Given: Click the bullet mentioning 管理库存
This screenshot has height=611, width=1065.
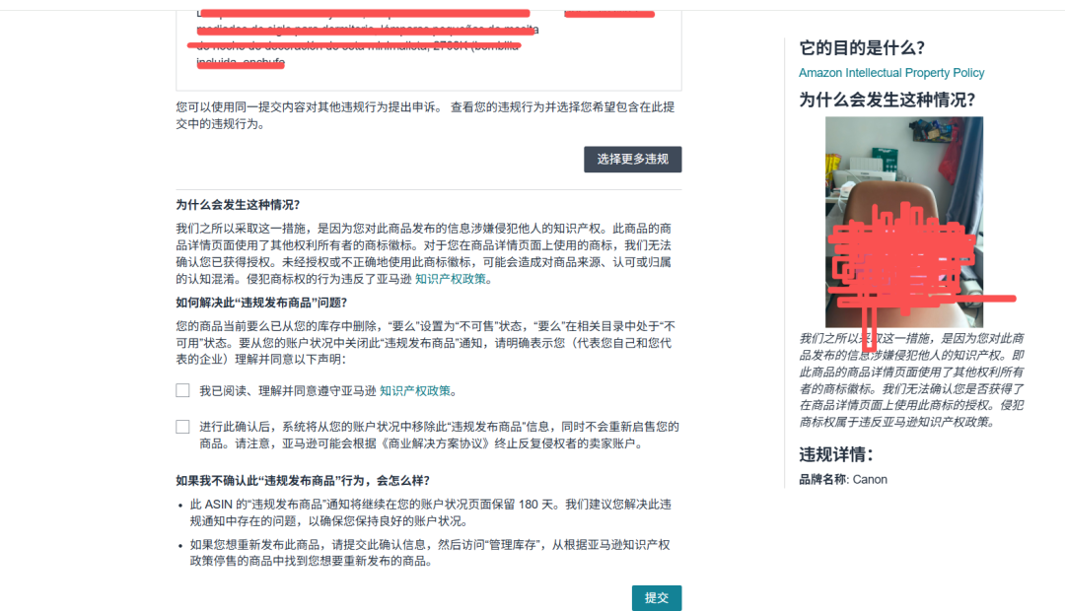Looking at the screenshot, I should point(430,553).
